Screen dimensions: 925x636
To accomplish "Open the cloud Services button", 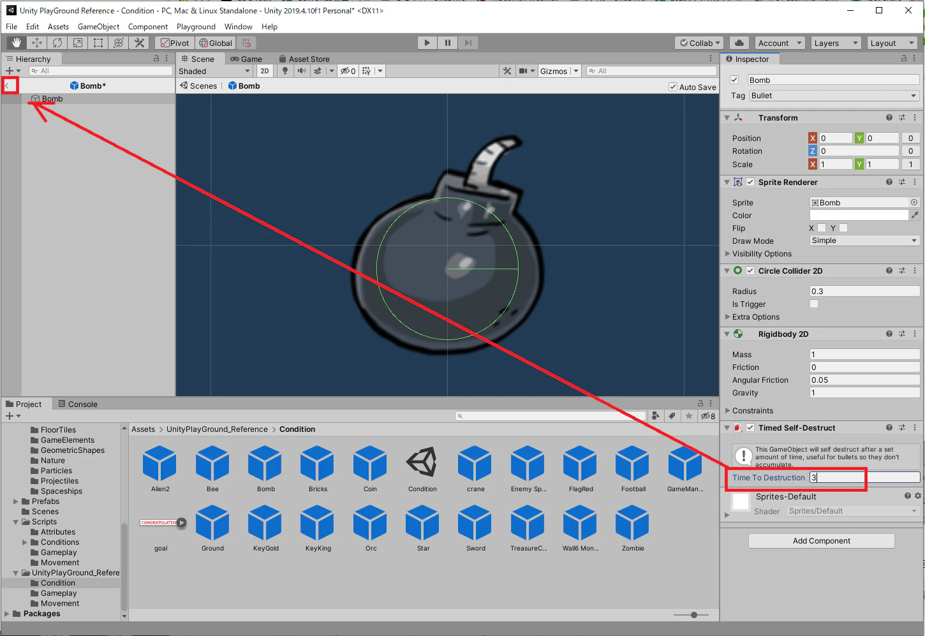I will tap(739, 43).
